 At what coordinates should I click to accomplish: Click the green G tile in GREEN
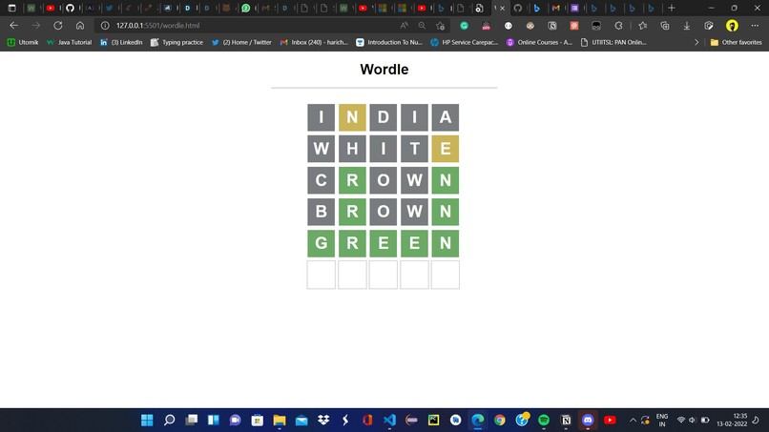[x=322, y=243]
